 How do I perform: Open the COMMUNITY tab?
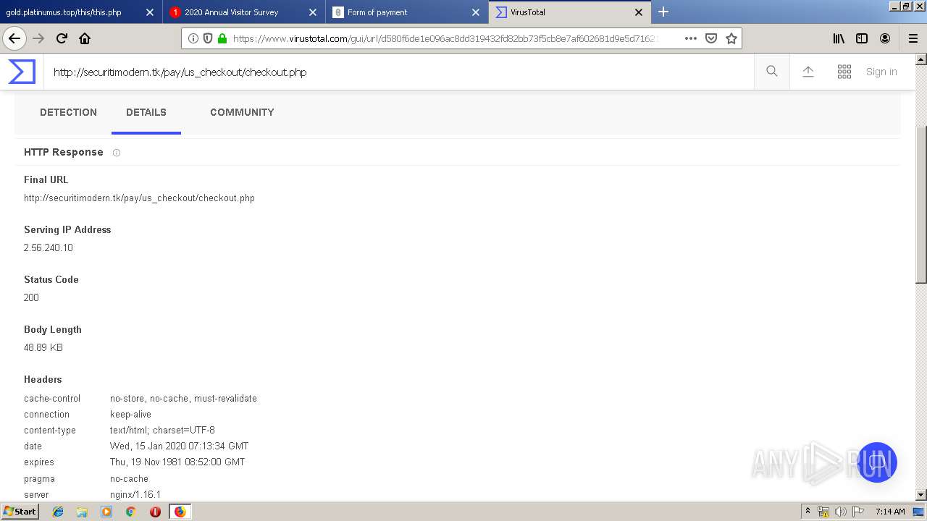(242, 112)
